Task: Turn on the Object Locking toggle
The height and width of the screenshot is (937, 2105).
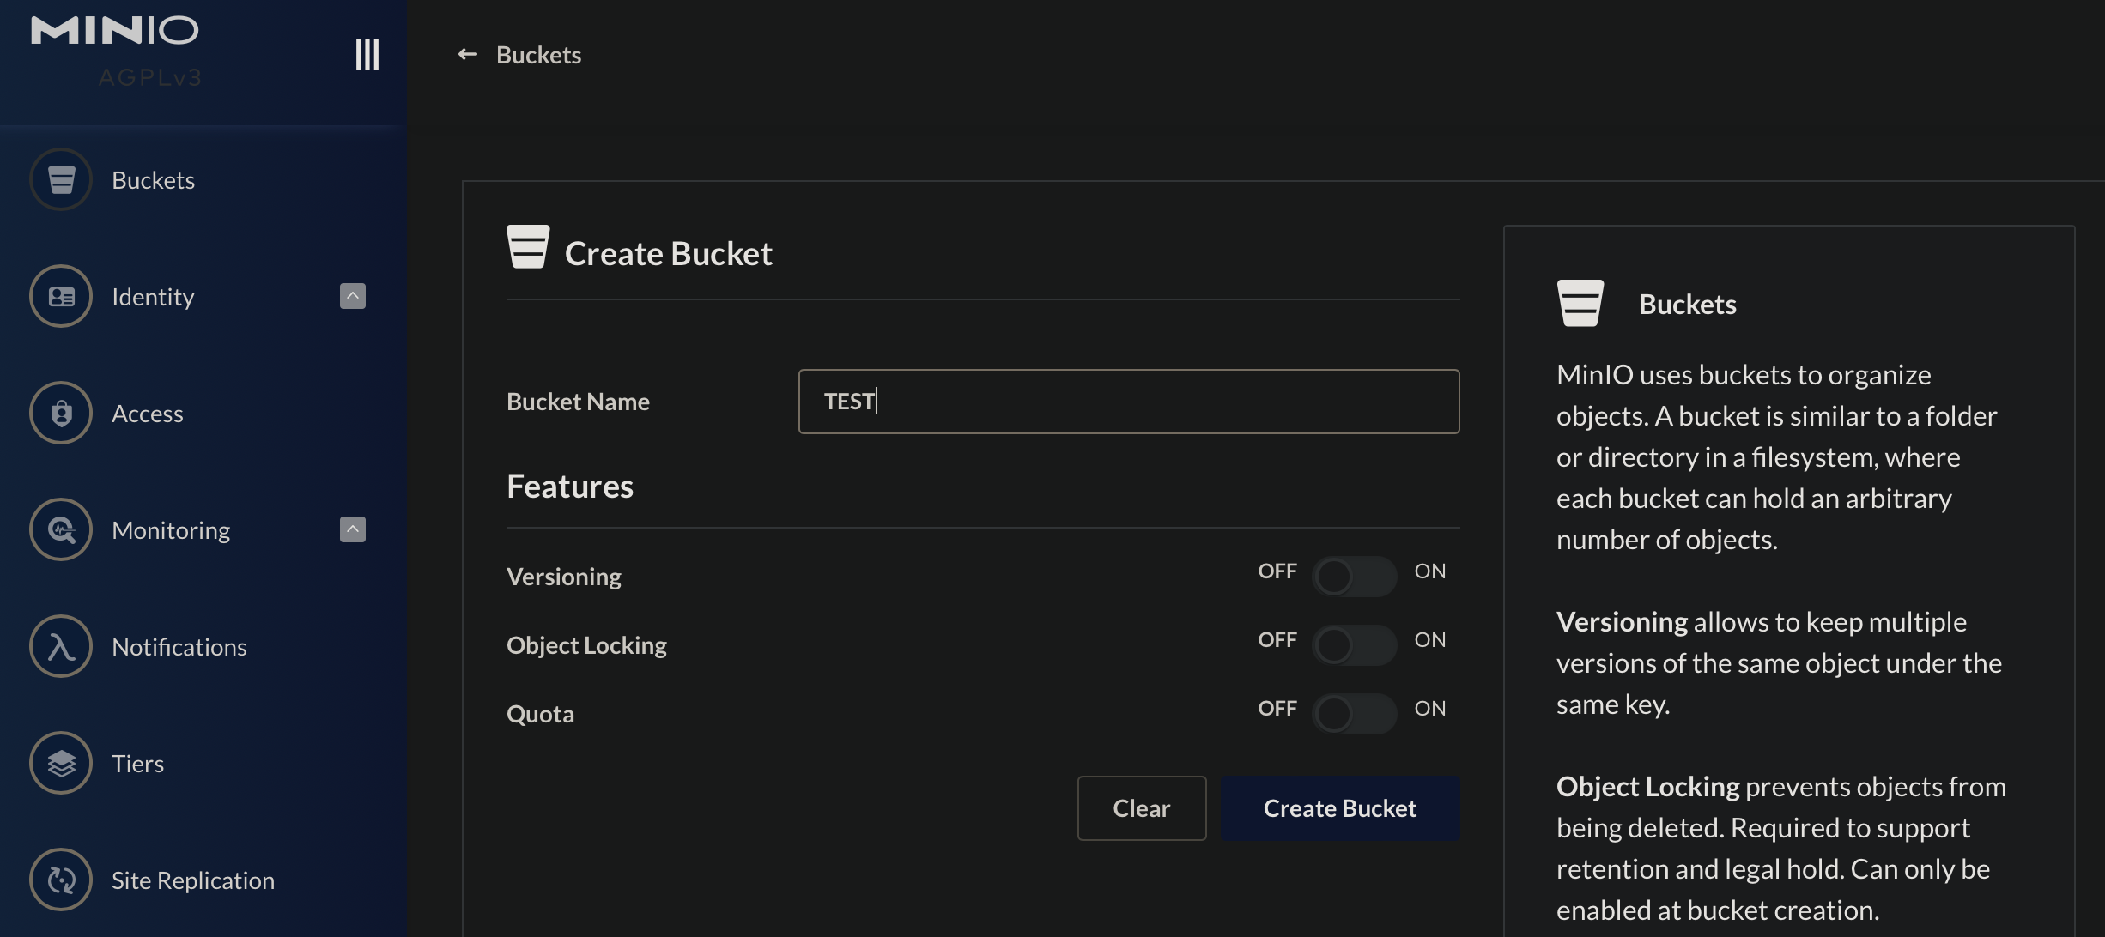Action: click(x=1354, y=645)
